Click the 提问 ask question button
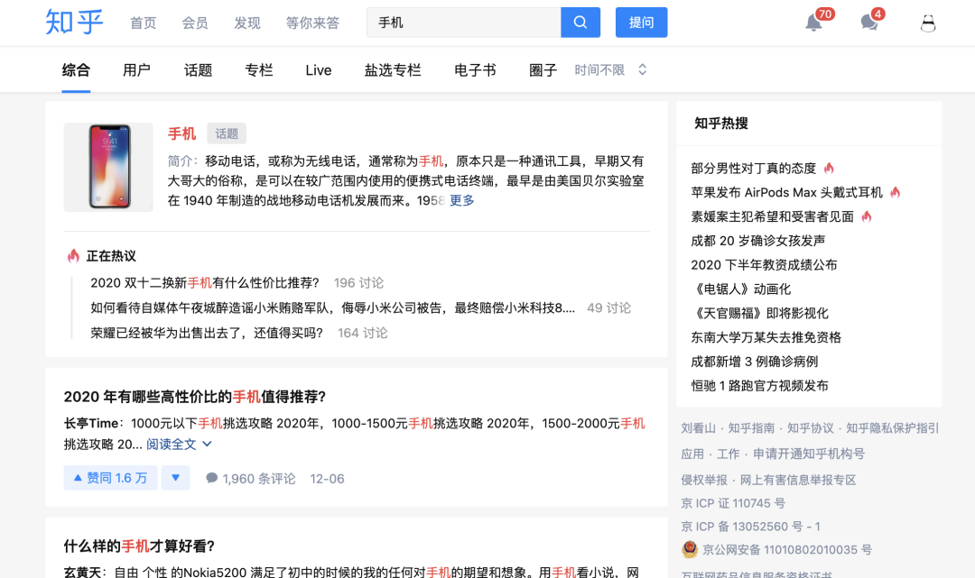Screen dimensions: 975x578 click(641, 23)
